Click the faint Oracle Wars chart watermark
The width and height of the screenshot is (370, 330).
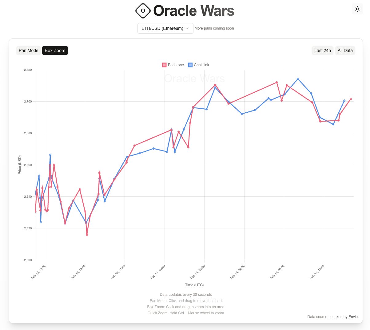point(194,78)
